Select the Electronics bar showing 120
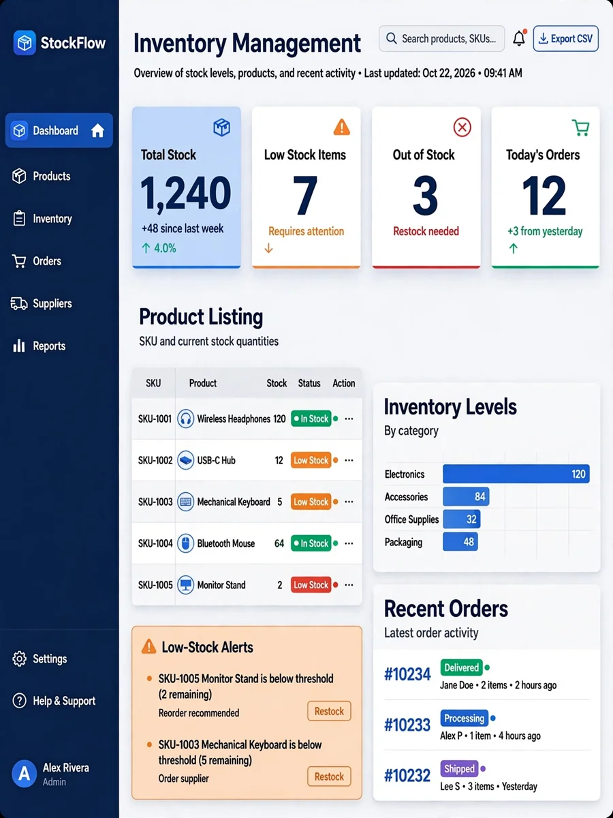This screenshot has width=613, height=818. pyautogui.click(x=516, y=474)
